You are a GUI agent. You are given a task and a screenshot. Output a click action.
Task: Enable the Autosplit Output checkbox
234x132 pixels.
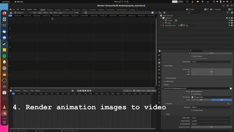coord(192,110)
